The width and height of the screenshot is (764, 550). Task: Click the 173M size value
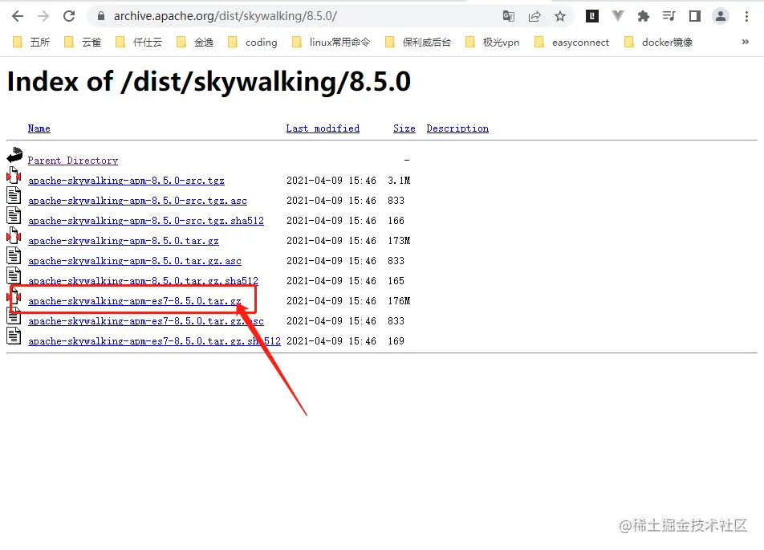click(x=399, y=240)
